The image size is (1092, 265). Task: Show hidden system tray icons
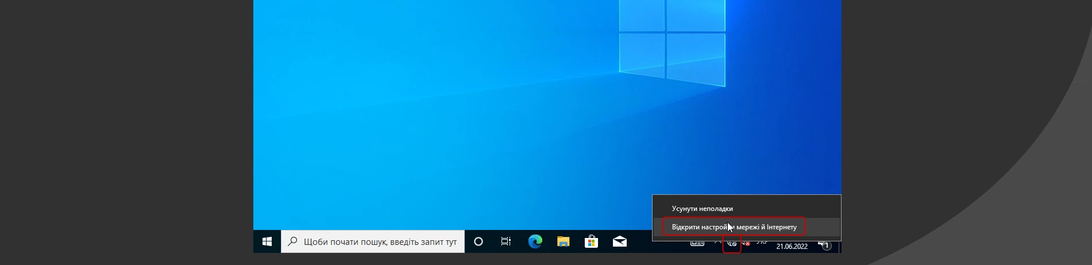click(717, 243)
